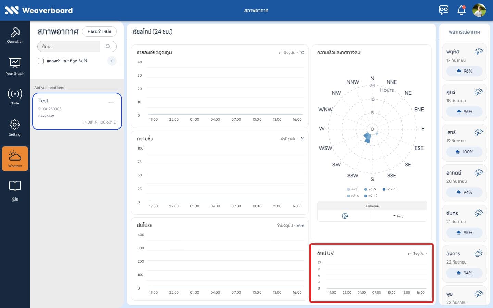Click the ดัชนี UV chart title
Image resolution: width=493 pixels, height=308 pixels.
(325, 253)
